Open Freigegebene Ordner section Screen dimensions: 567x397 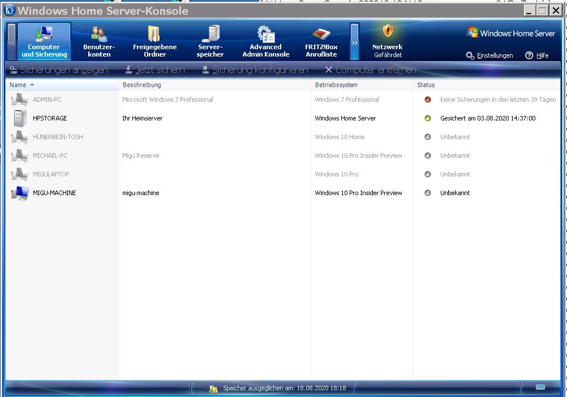click(x=154, y=42)
